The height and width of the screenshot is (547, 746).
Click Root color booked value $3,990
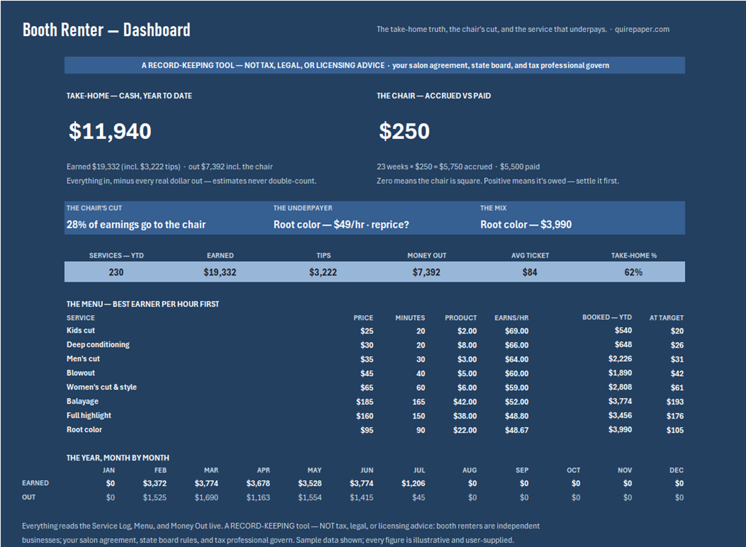(x=620, y=429)
